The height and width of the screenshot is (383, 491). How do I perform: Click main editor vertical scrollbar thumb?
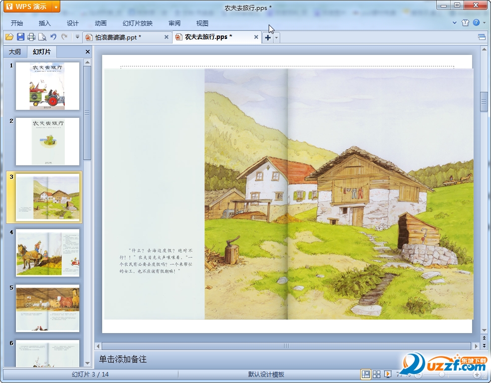(x=484, y=102)
